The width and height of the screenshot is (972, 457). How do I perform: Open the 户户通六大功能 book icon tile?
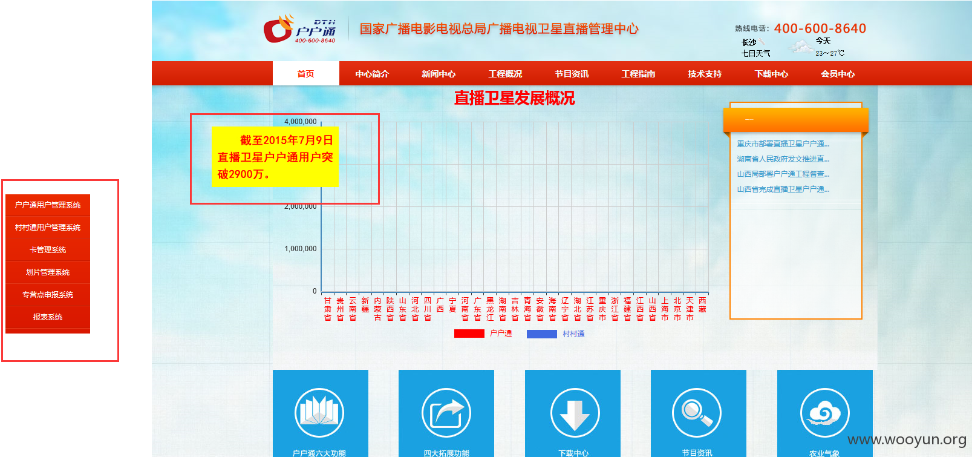click(x=320, y=413)
